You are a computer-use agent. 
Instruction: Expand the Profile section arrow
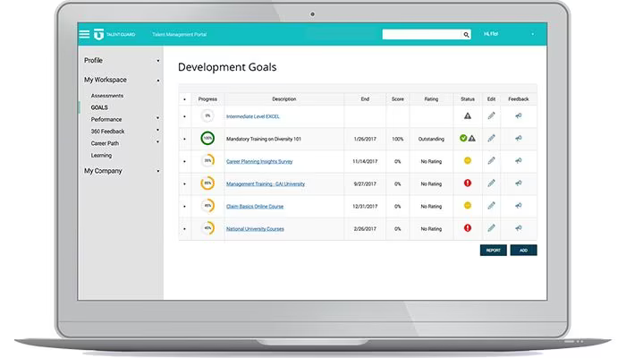click(x=158, y=61)
